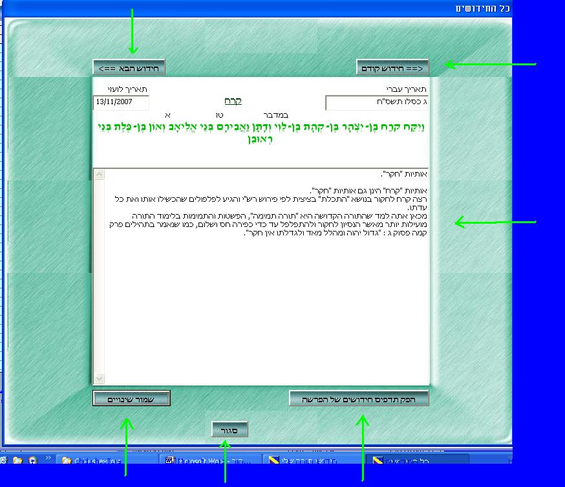Click the quick launch folder icon
565x487 pixels.
pos(17,460)
